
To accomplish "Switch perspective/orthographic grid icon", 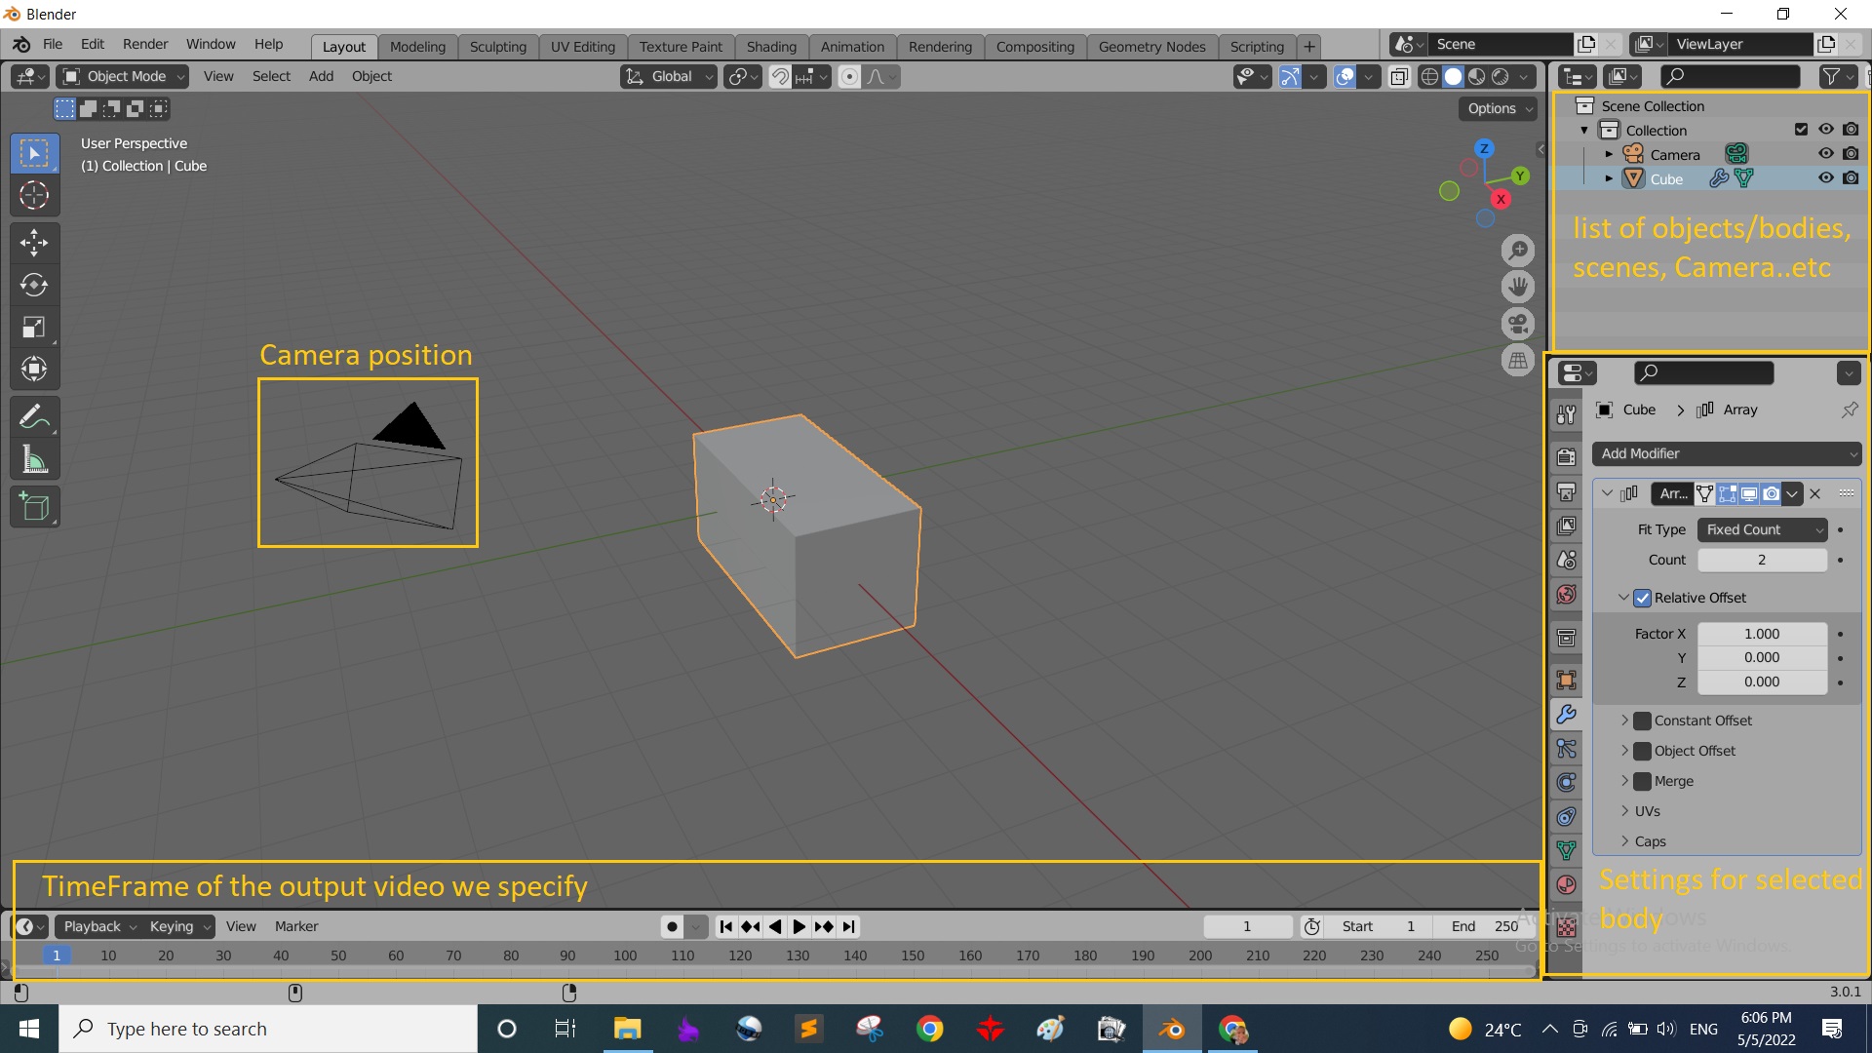I will point(1518,361).
